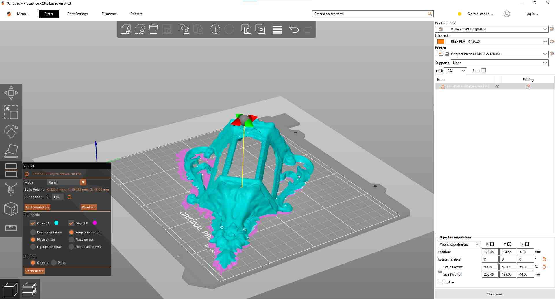Open the Variable layer height tool
The height and width of the screenshot is (299, 555).
[277, 29]
